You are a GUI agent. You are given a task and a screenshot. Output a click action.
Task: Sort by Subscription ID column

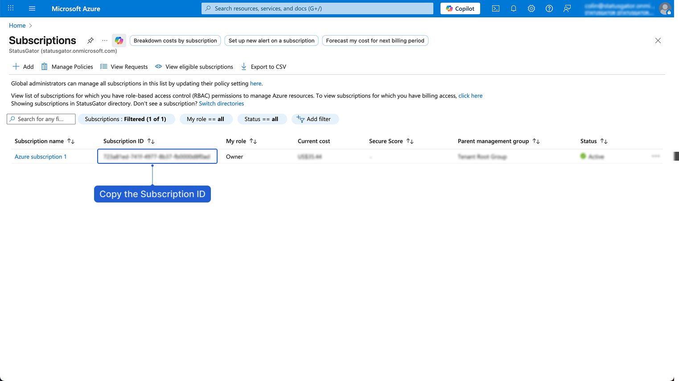tap(129, 141)
